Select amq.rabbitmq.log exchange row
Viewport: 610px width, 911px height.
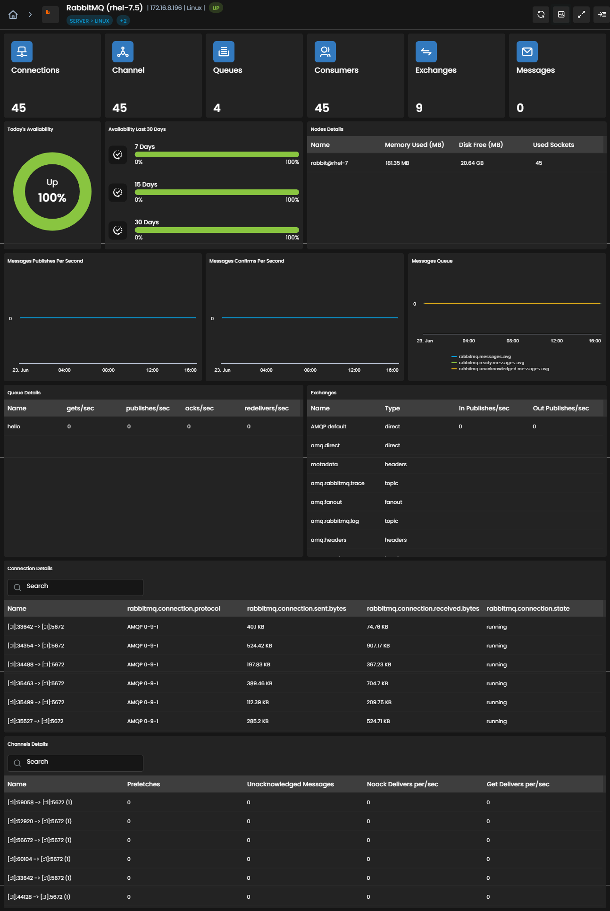click(x=456, y=521)
